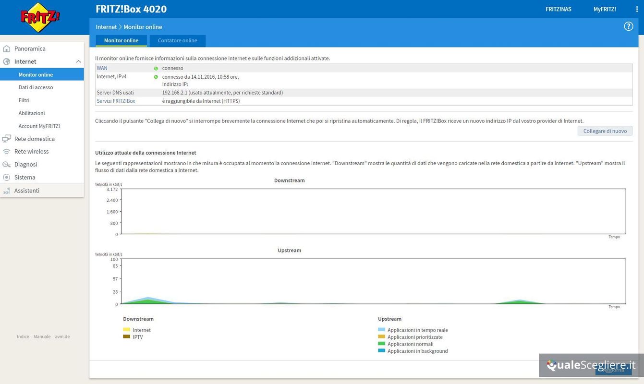Click the Sistema icon in sidebar
Screen dimensions: 644x384
[x=7, y=178]
